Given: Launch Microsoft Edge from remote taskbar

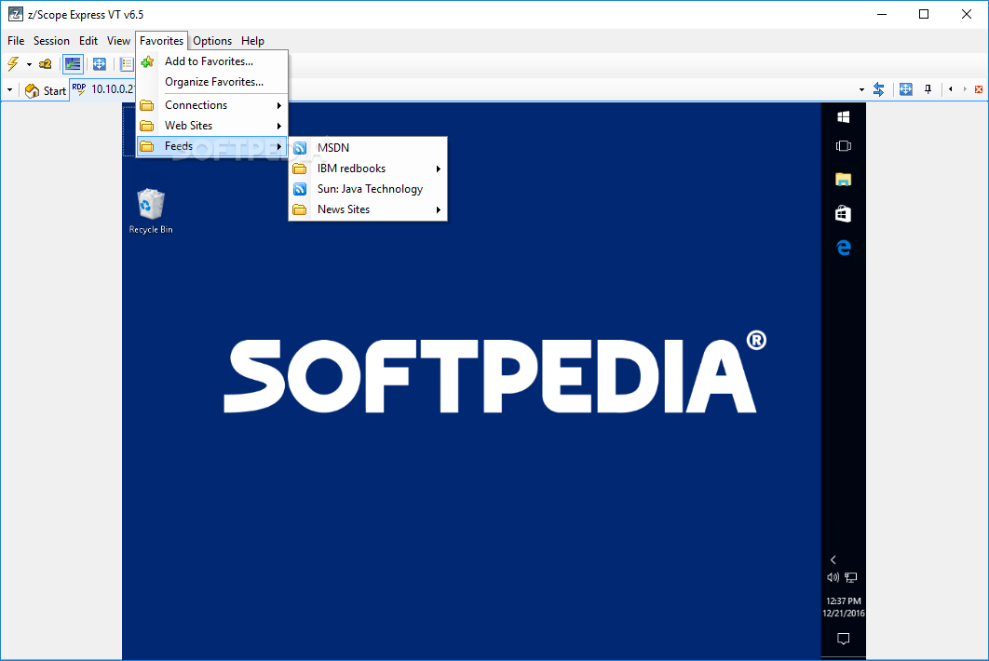Looking at the screenshot, I should click(x=844, y=248).
